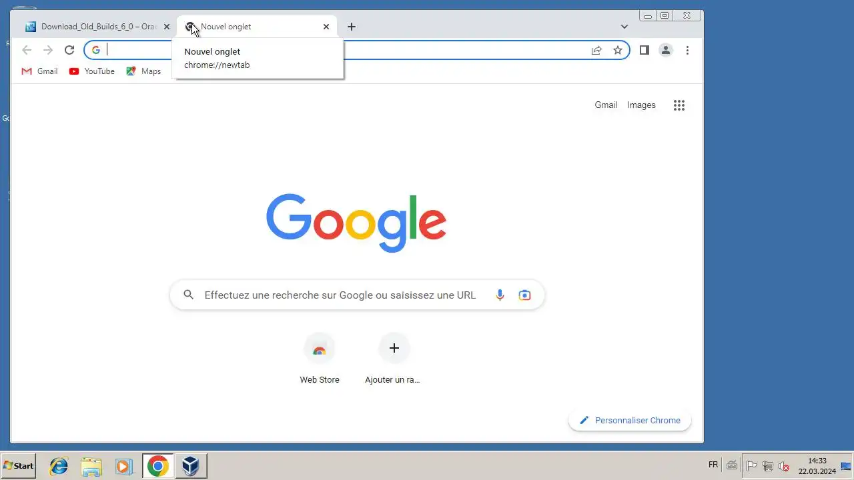Open the Windows Start button
Screen dimensions: 854x480
pos(19,466)
